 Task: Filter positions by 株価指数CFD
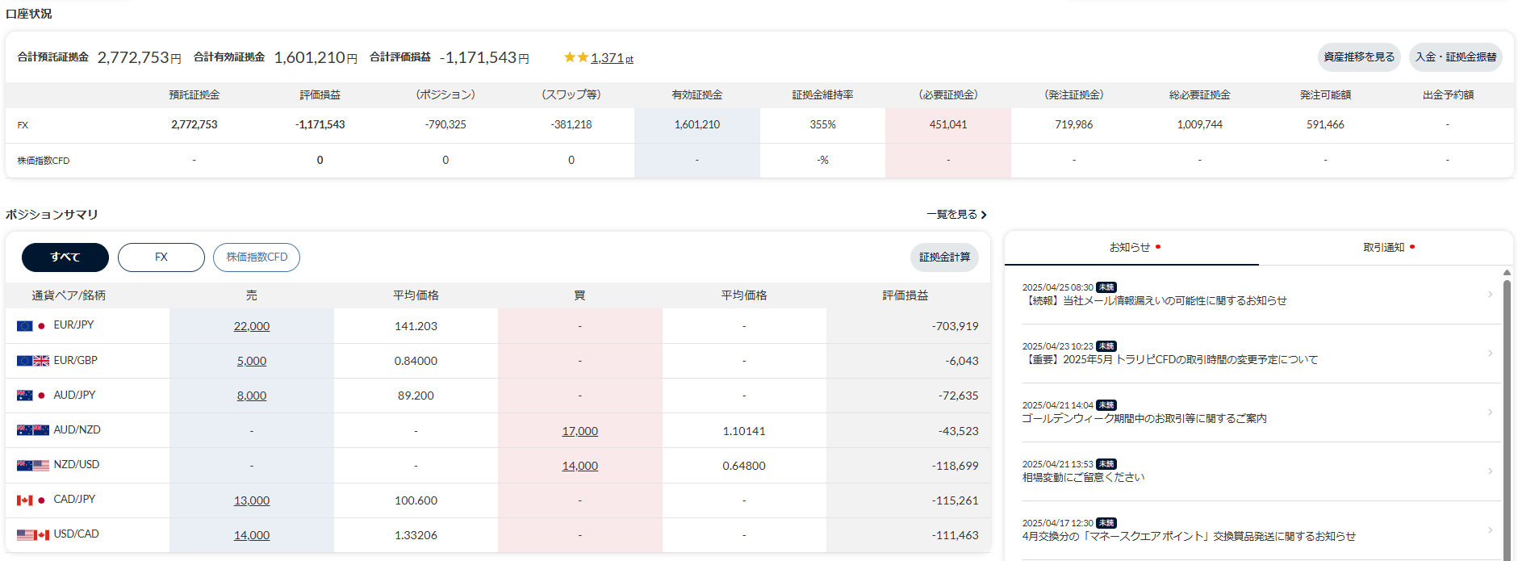coord(257,257)
